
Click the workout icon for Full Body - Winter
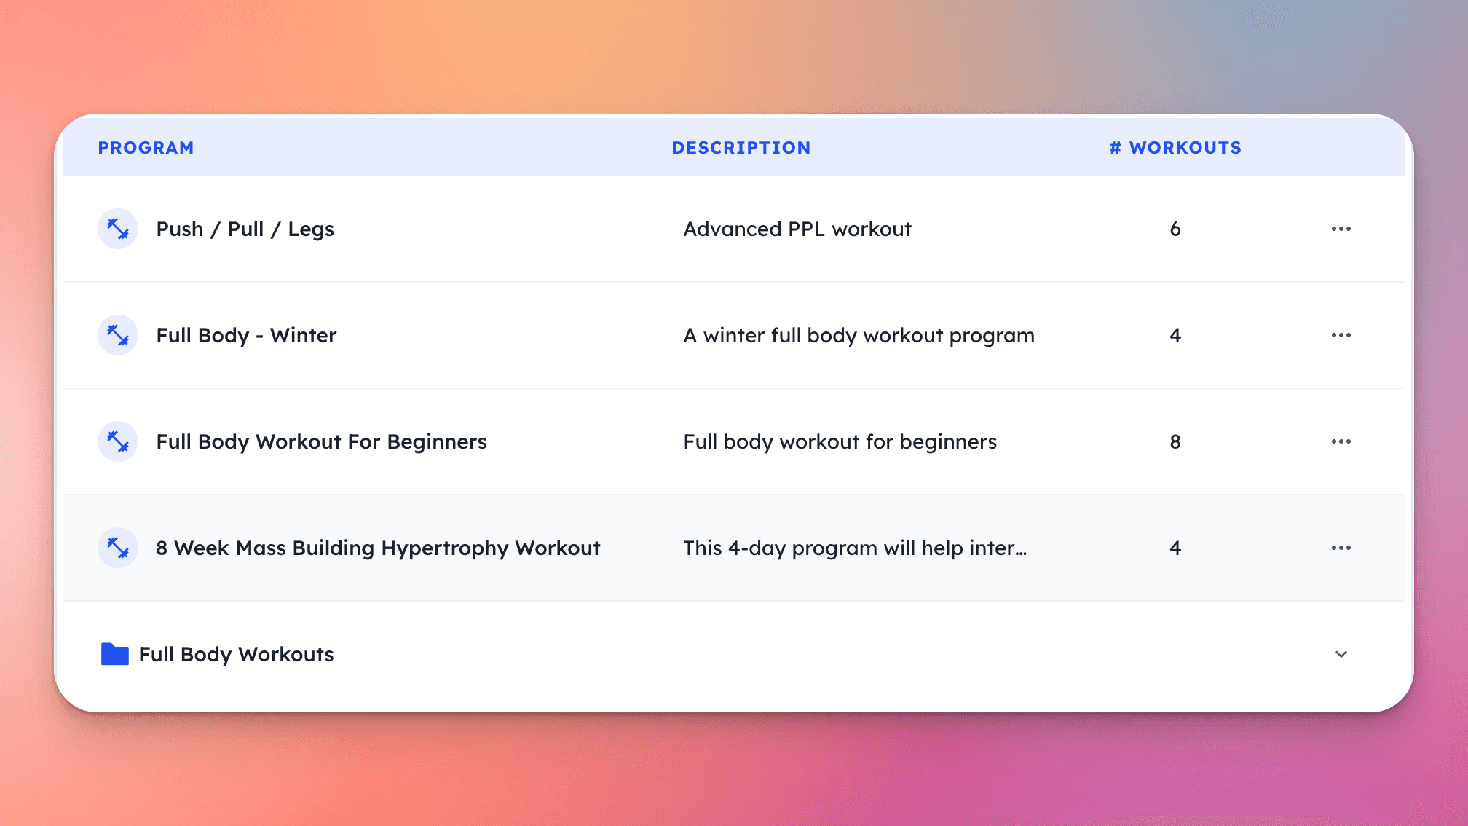pyautogui.click(x=118, y=335)
